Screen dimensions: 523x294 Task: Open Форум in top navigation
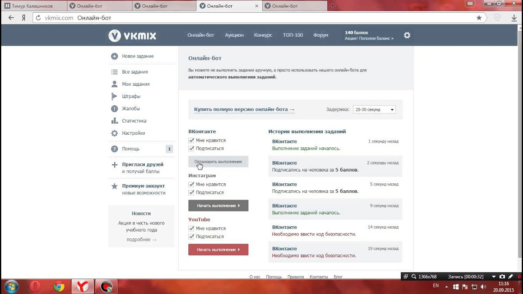[321, 35]
